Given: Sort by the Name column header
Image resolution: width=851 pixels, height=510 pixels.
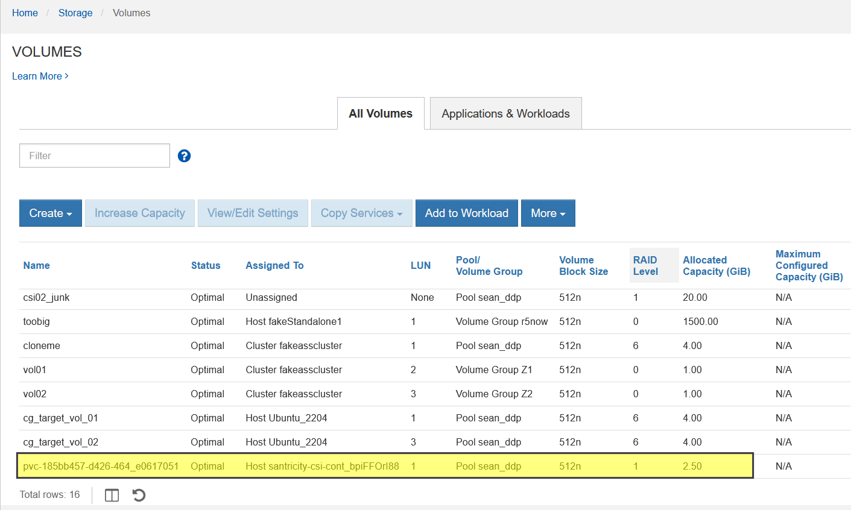Looking at the screenshot, I should 37,265.
